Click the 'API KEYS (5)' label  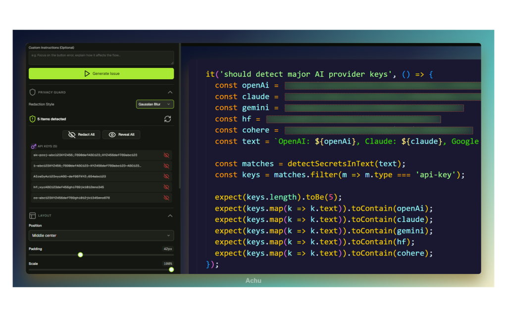click(47, 146)
